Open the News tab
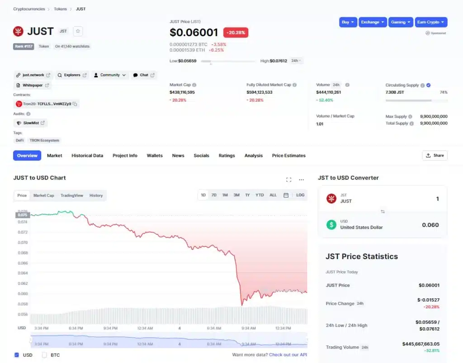 click(x=178, y=156)
